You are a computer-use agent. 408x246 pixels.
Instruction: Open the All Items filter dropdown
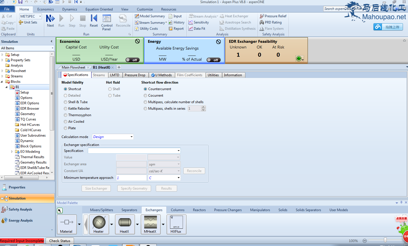click(52, 48)
